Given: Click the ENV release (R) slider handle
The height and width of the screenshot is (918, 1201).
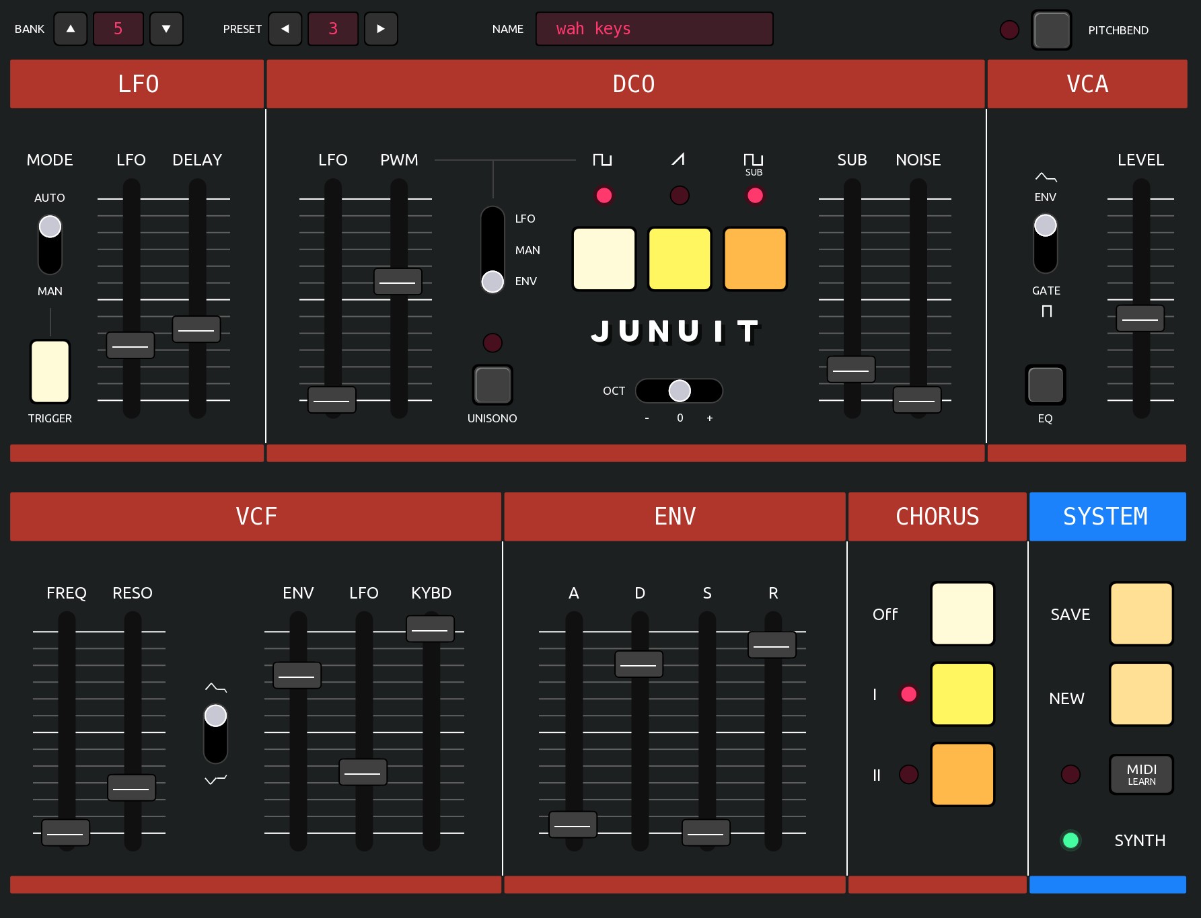Looking at the screenshot, I should click(x=772, y=645).
